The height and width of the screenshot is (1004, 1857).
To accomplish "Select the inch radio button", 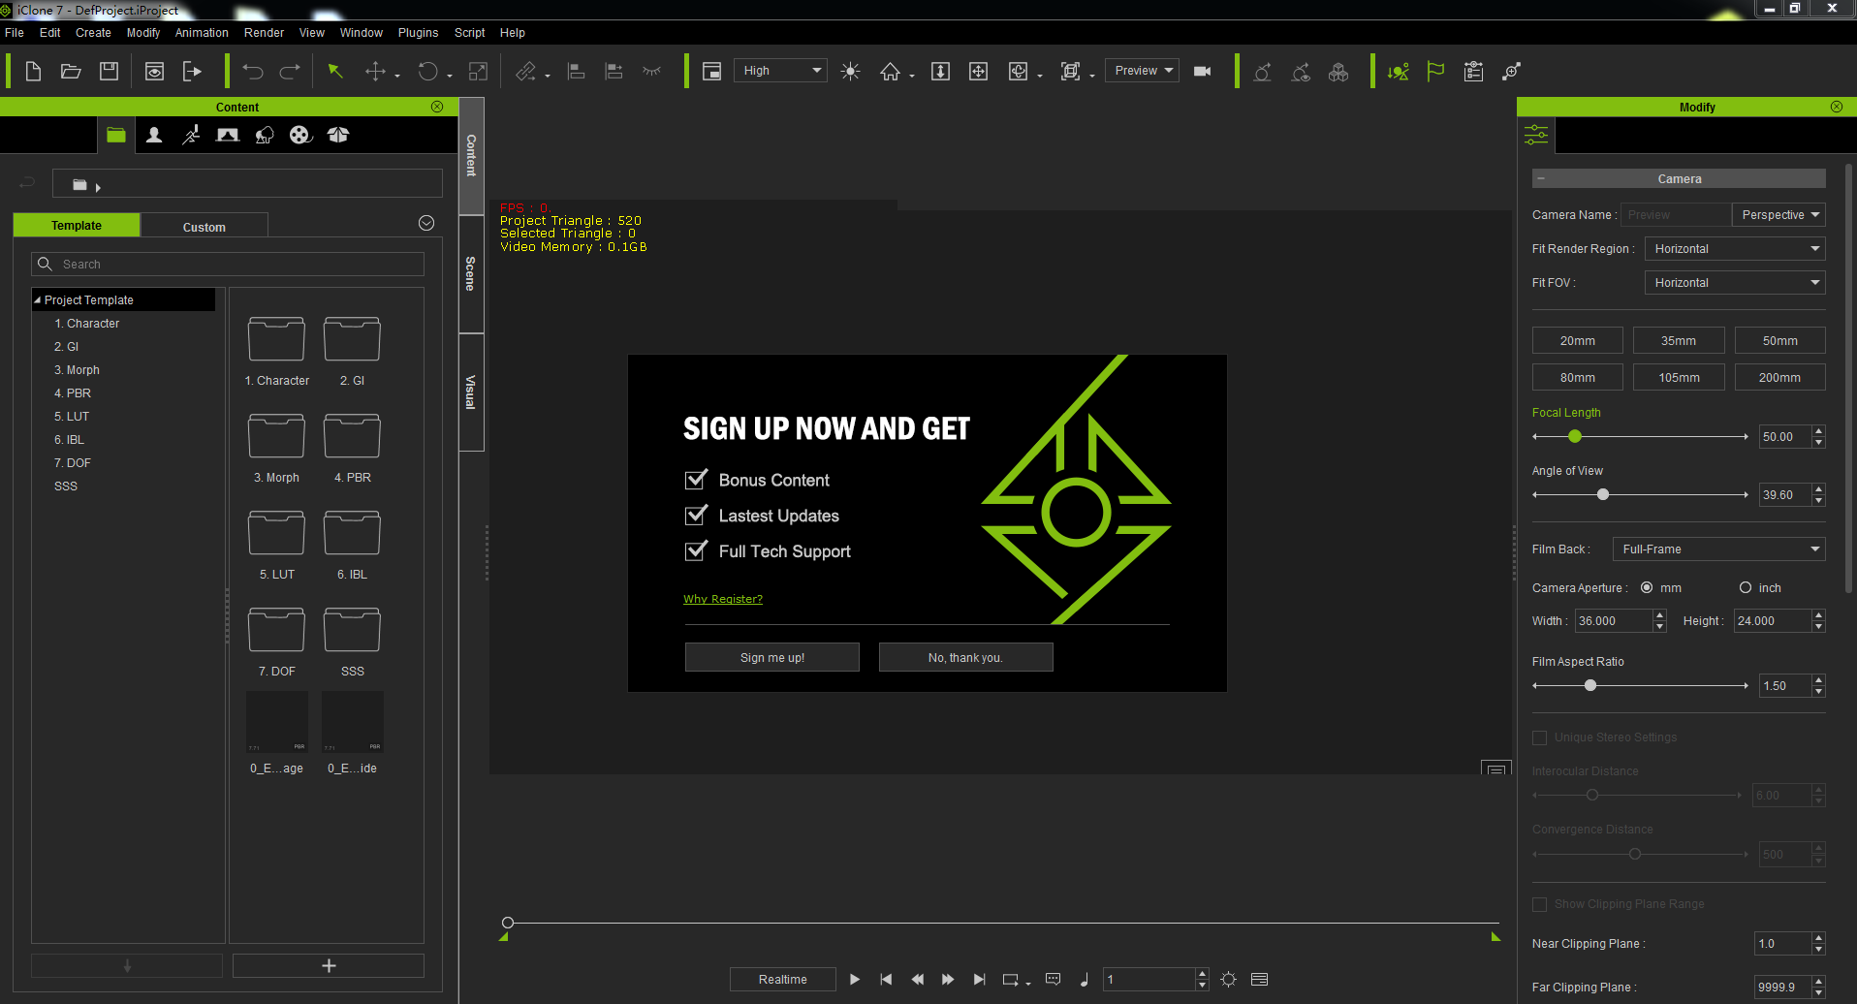I will point(1745,587).
